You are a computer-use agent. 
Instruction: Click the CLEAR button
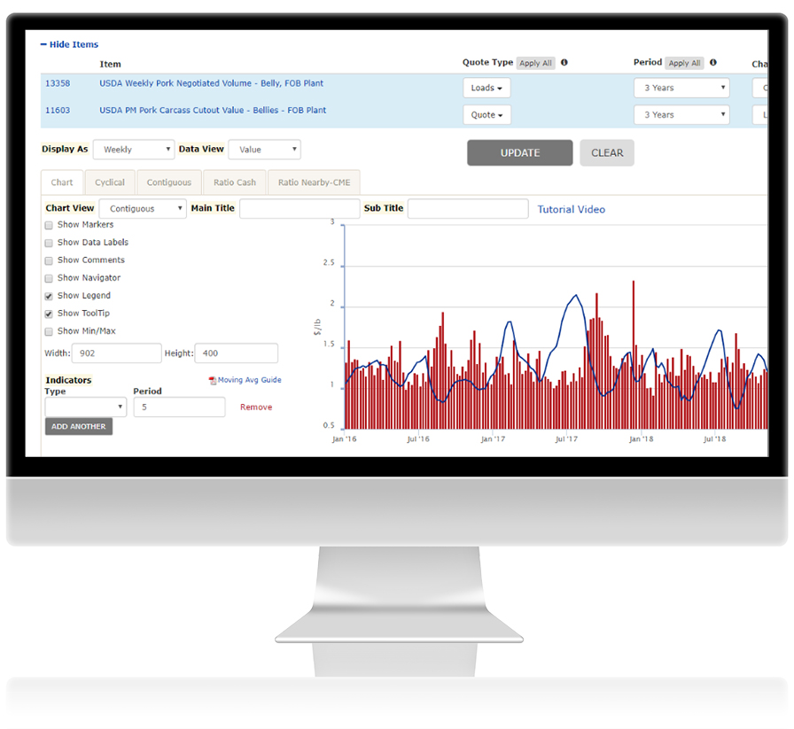(607, 153)
